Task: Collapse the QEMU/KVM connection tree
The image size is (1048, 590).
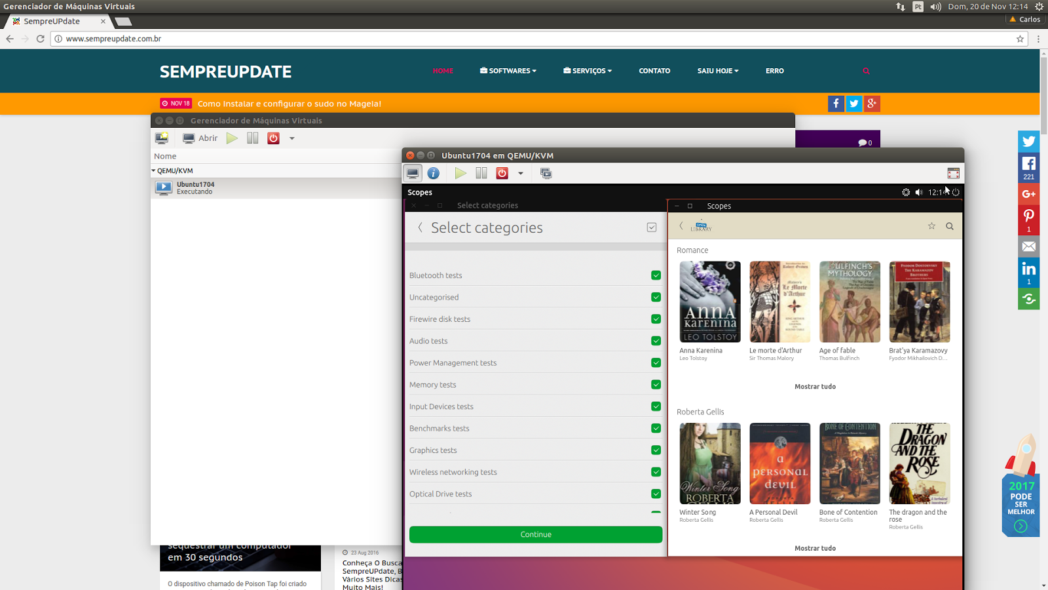Action: tap(153, 170)
